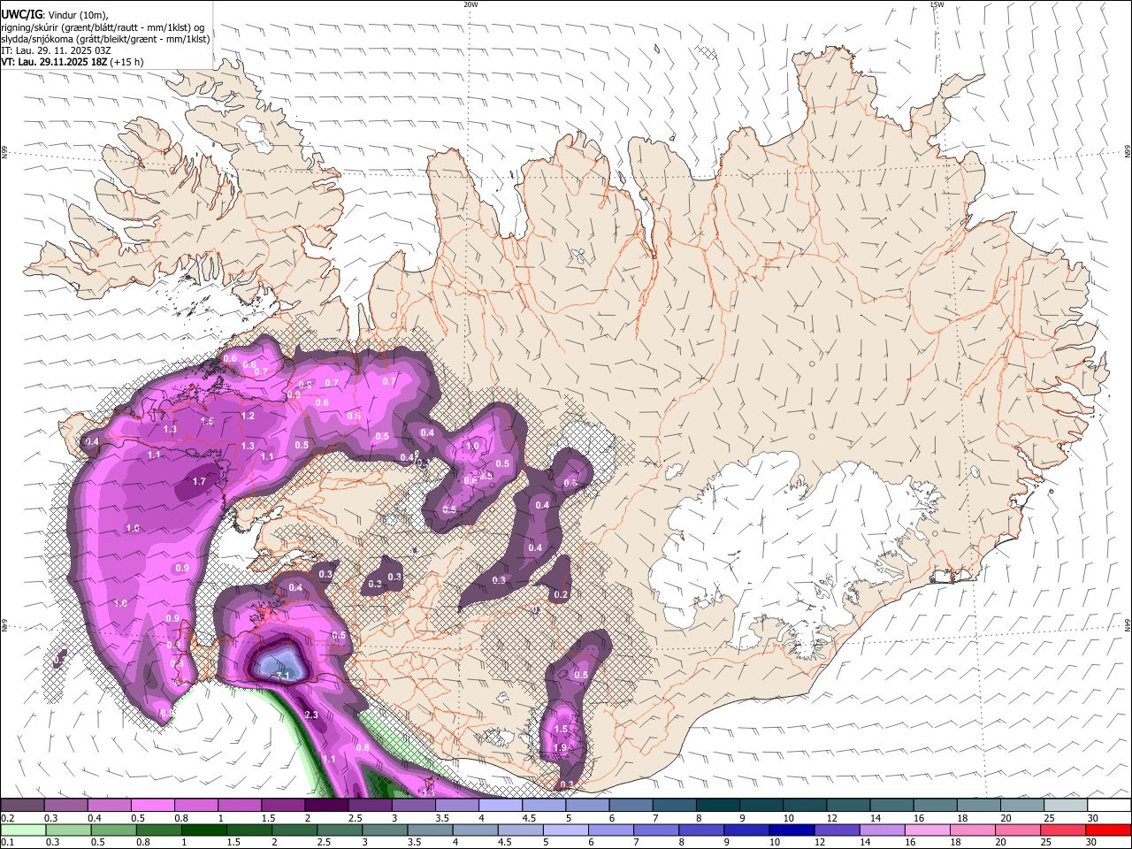Pick the palest green 0.1 swatch, lower legend row
The image size is (1132, 849).
point(23,830)
